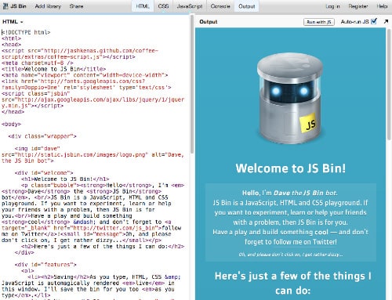
Task: Toggle the Output panel tab
Action: (247, 6)
